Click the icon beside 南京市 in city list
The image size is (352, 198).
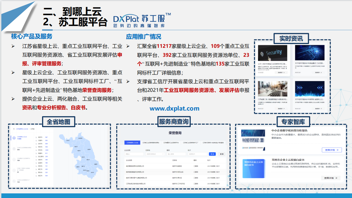pyautogui.click(x=36, y=137)
